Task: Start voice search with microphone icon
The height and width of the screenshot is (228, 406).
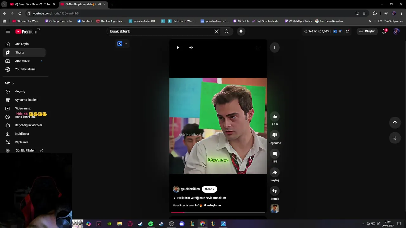Action: pyautogui.click(x=241, y=31)
